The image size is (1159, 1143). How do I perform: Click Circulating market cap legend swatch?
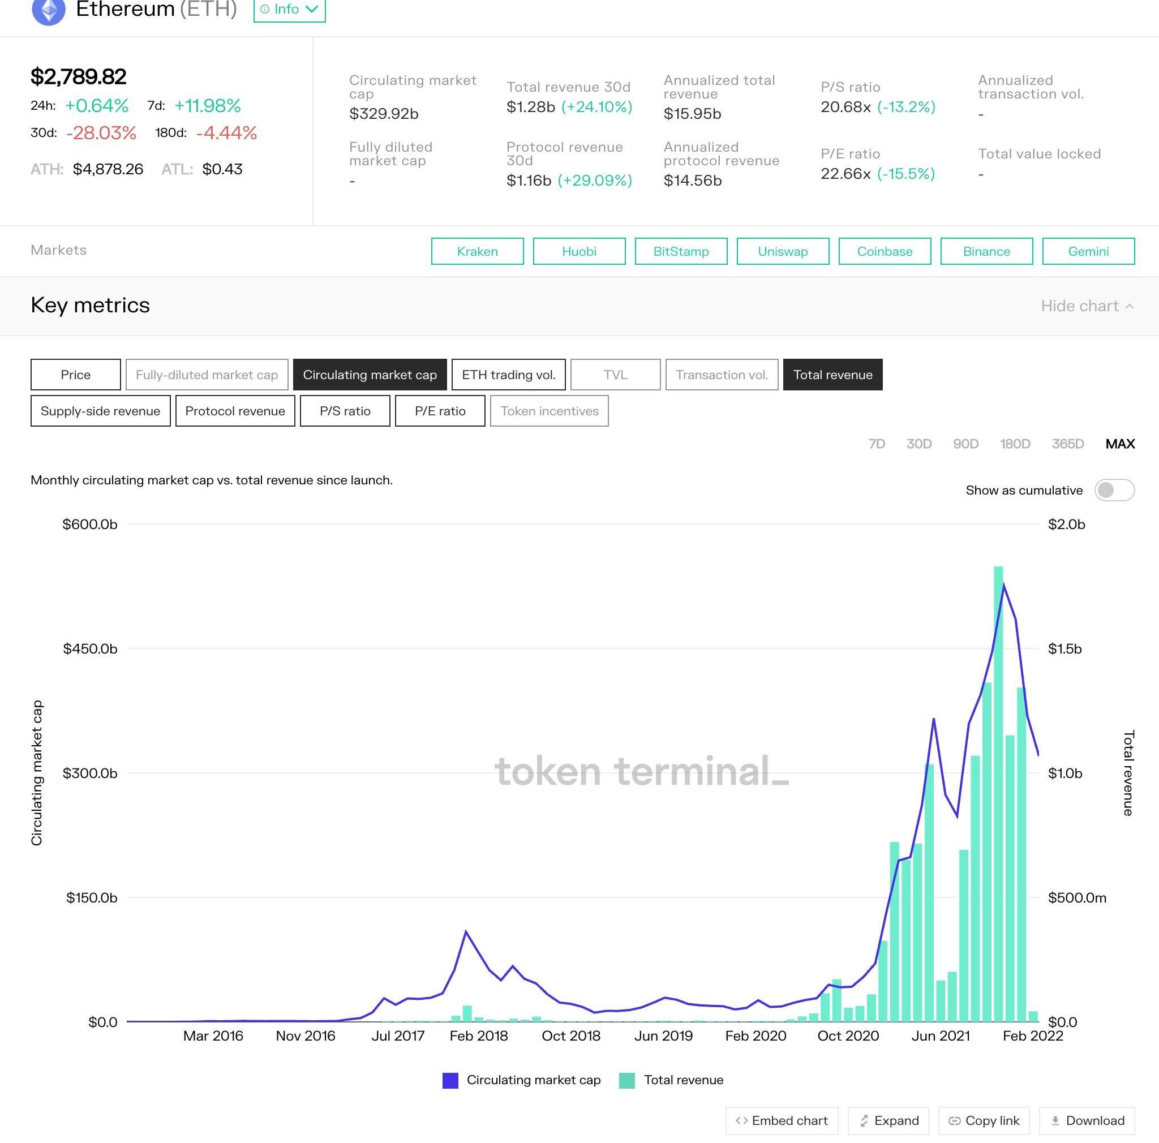click(450, 1081)
